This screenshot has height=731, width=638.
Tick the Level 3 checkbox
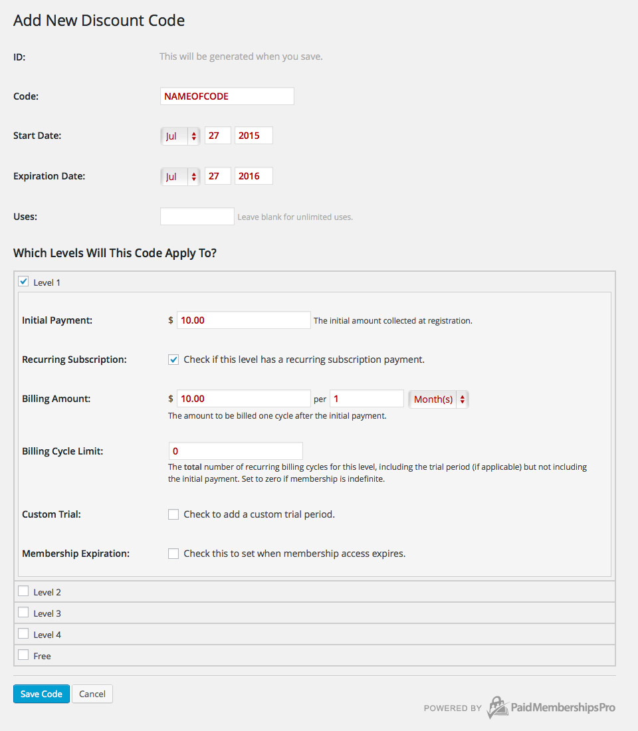[23, 613]
